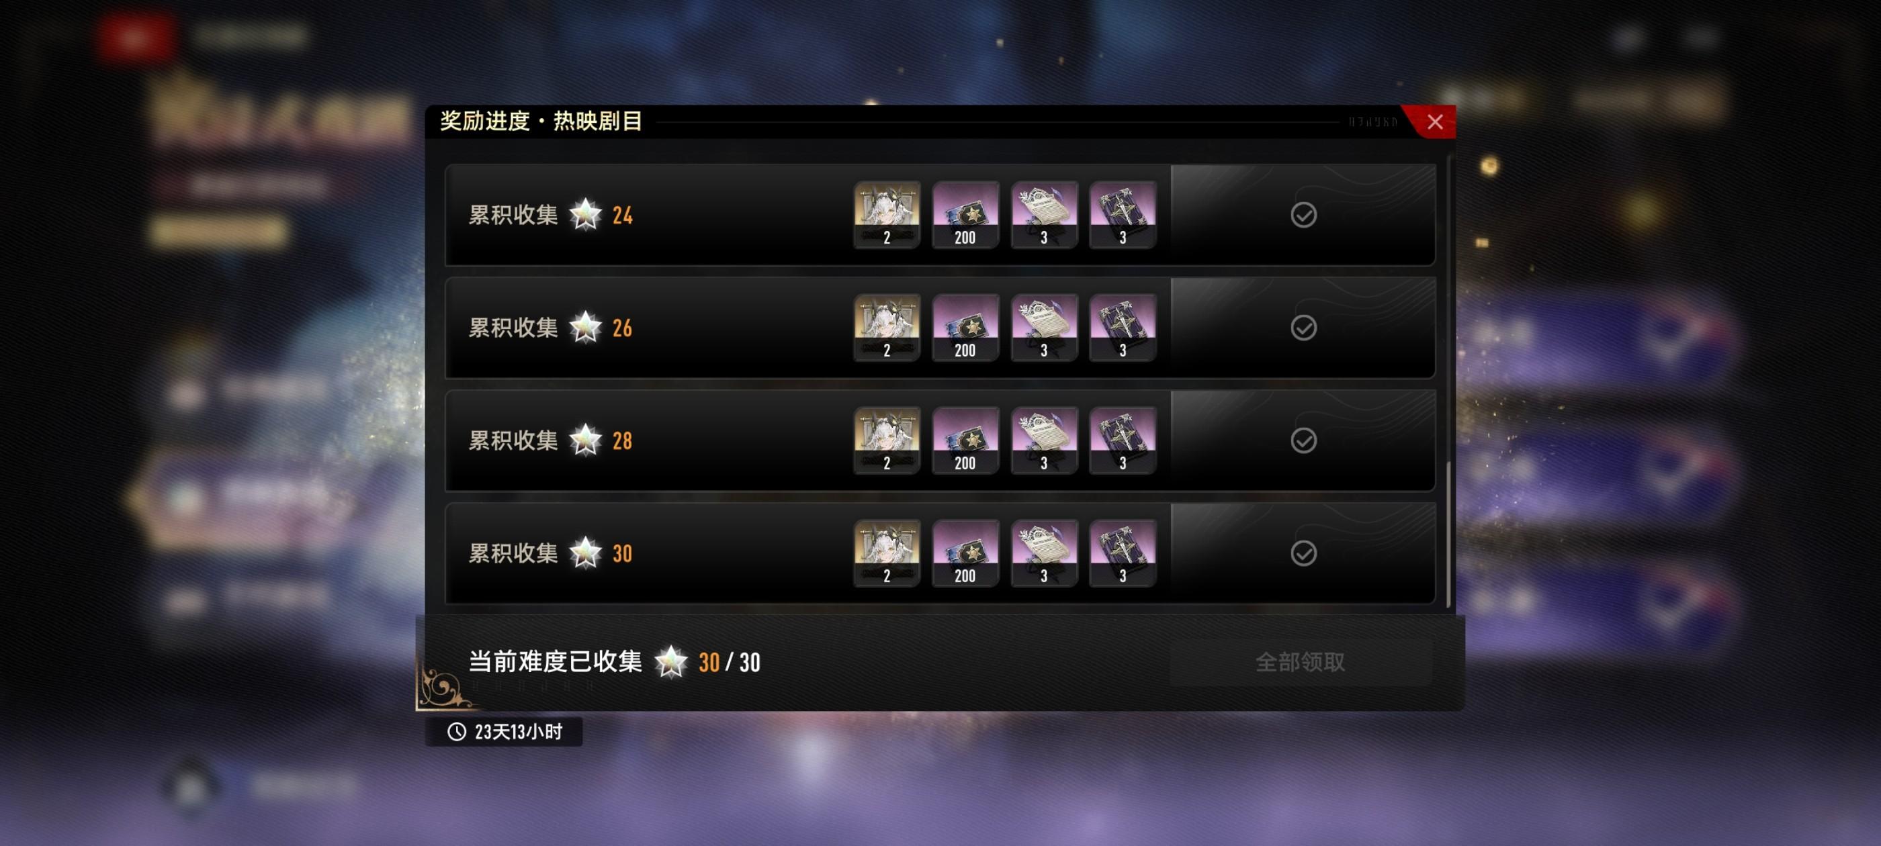Click character portrait reward in the 24-star row
The image size is (1881, 846).
coord(887,216)
